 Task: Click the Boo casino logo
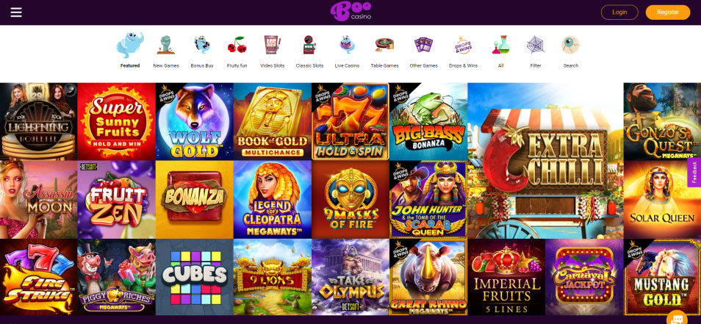click(351, 12)
